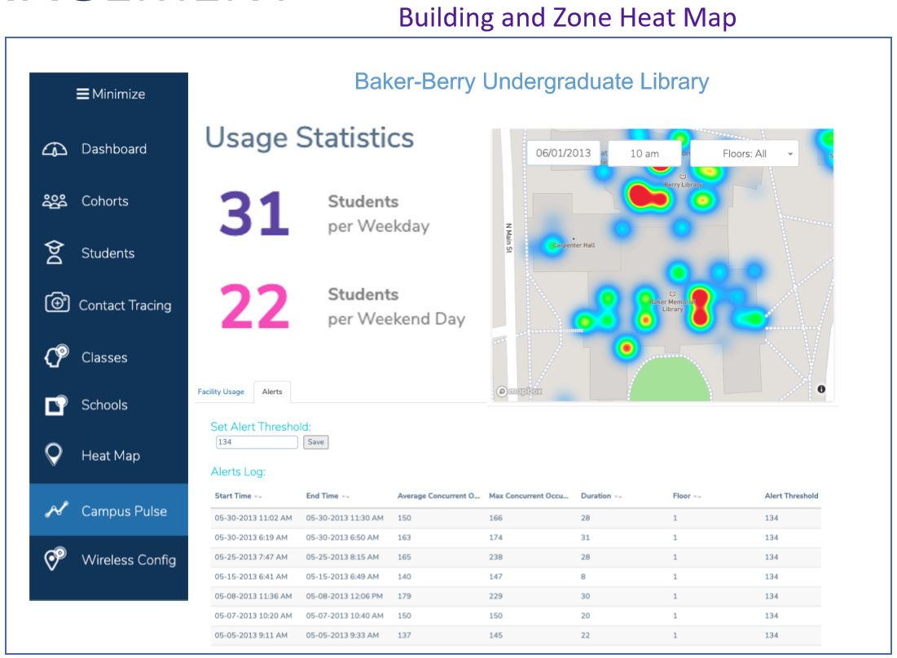Select the Alerts tab
The image size is (897, 658).
[x=272, y=393]
